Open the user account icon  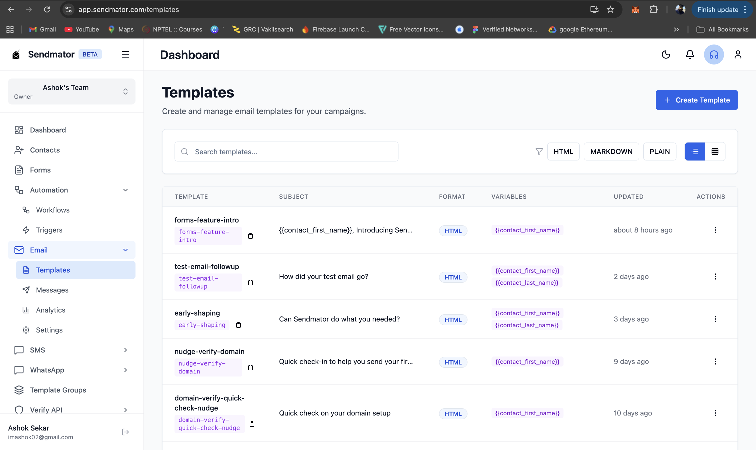pyautogui.click(x=738, y=54)
